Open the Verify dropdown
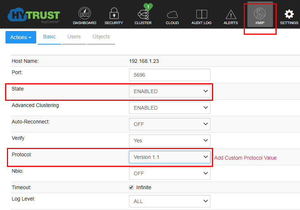300x210 pixels. [170, 141]
